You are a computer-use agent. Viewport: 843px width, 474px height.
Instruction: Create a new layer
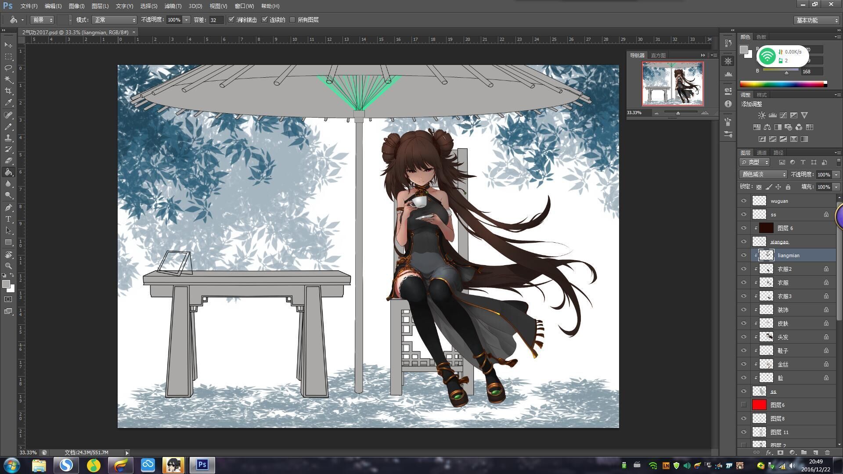[x=815, y=452]
